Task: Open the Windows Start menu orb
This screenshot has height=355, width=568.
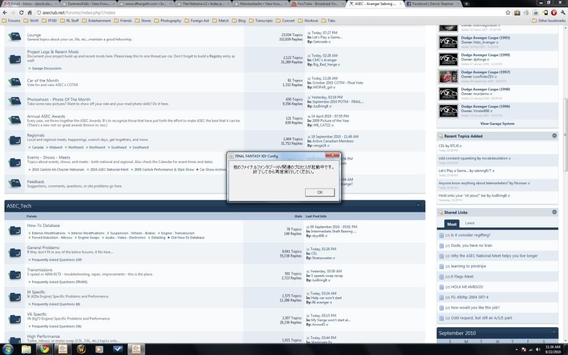Action: click(8, 349)
